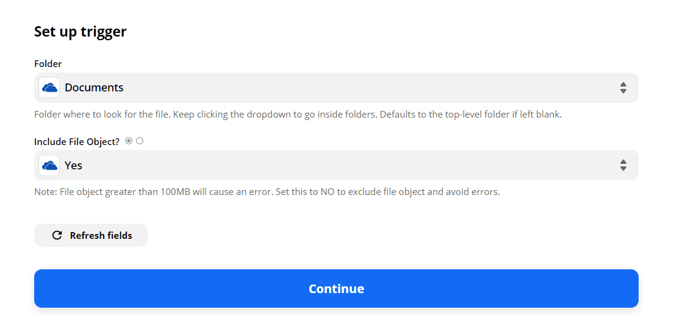Click the Folder field label
The image size is (674, 315).
(x=48, y=63)
